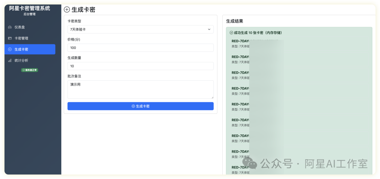
Task: Open the 仪表盘 menu item
Action: [30, 27]
